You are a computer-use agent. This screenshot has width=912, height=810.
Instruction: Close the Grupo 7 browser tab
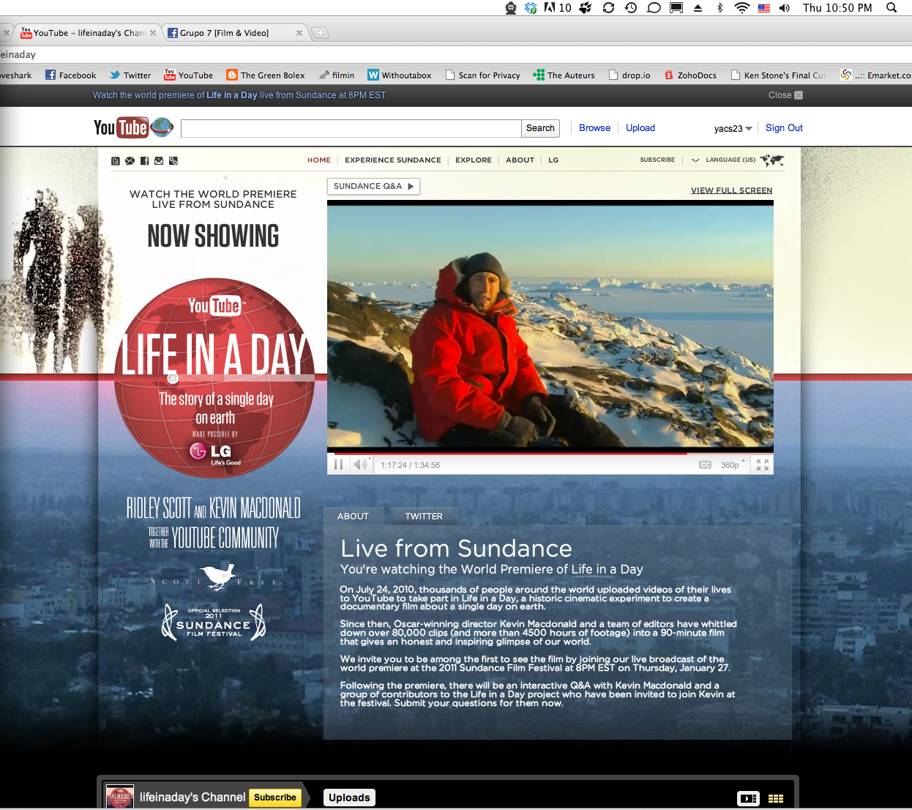[x=299, y=33]
